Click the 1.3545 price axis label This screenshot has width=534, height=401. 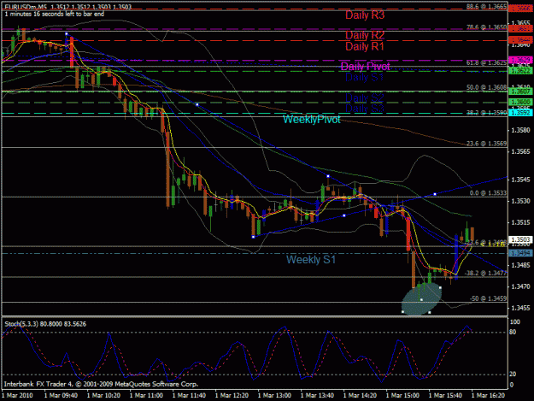point(521,180)
